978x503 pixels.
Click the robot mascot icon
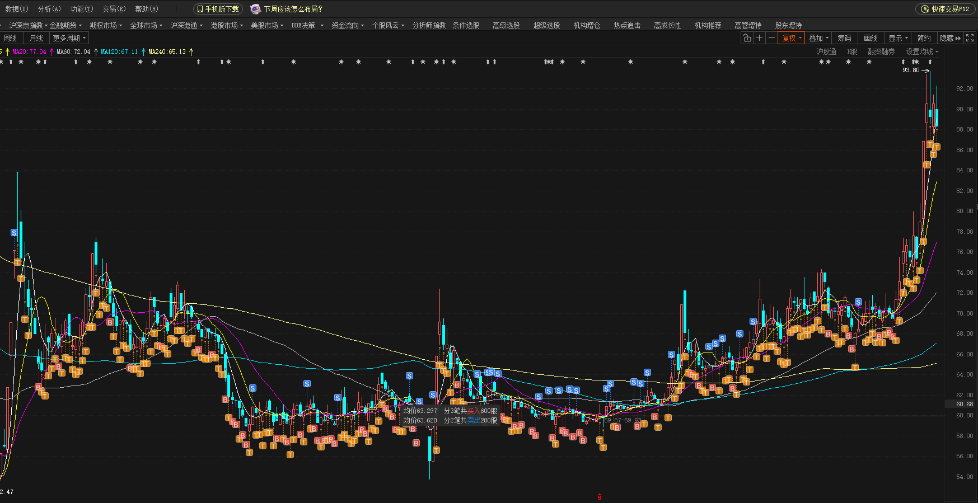click(255, 9)
